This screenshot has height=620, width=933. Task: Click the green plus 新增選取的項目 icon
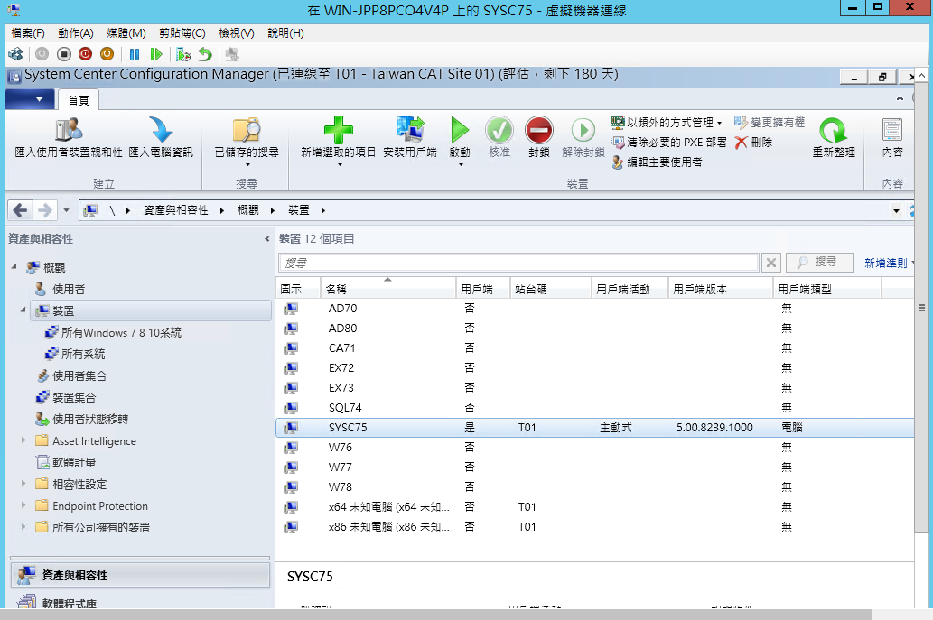tap(338, 130)
